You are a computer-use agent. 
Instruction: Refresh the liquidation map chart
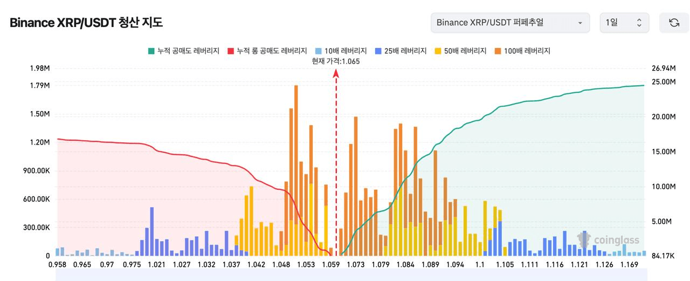(x=674, y=23)
